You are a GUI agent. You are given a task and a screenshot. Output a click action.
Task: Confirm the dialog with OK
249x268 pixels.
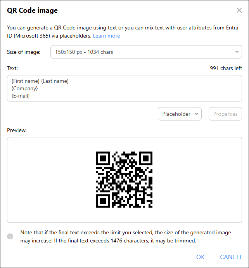tap(201, 257)
